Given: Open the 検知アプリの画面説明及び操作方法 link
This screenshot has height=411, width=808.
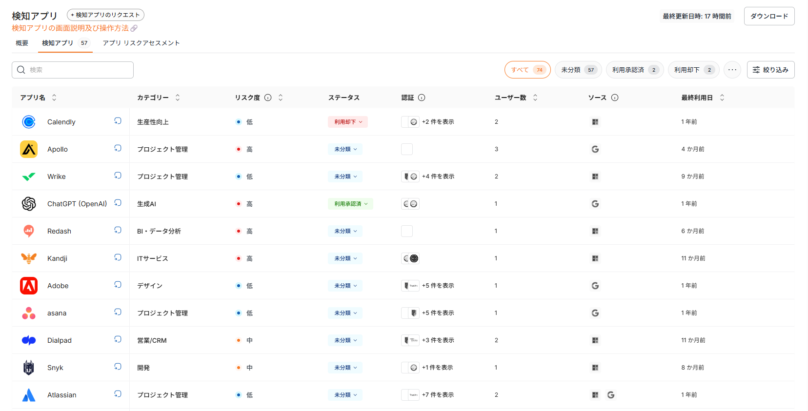Looking at the screenshot, I should pyautogui.click(x=70, y=28).
